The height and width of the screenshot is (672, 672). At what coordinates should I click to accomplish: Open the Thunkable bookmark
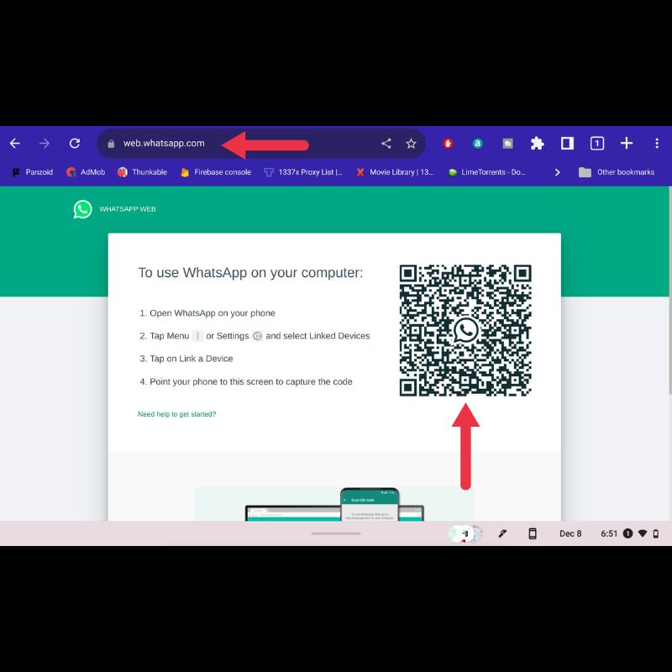(142, 172)
